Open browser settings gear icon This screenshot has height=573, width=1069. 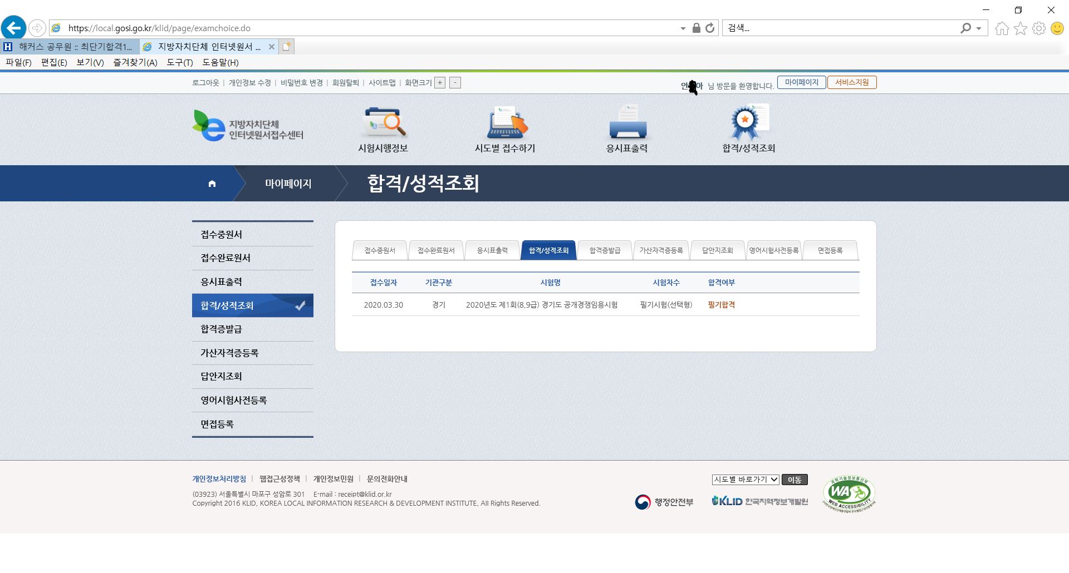pos(1039,28)
